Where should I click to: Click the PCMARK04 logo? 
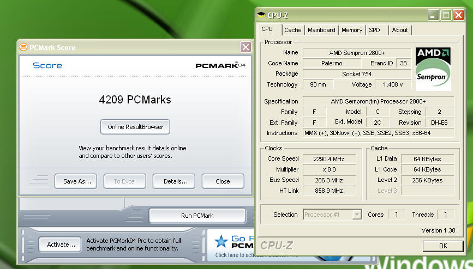(220, 65)
